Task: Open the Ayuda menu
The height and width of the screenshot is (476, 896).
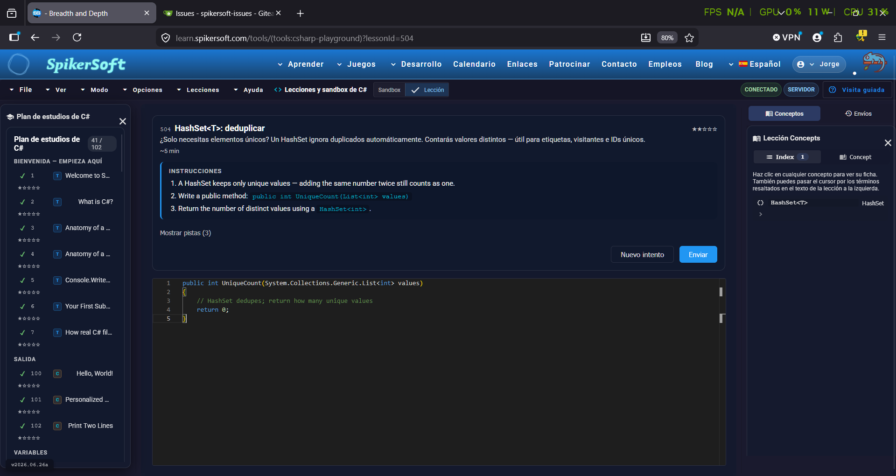Action: (x=248, y=90)
